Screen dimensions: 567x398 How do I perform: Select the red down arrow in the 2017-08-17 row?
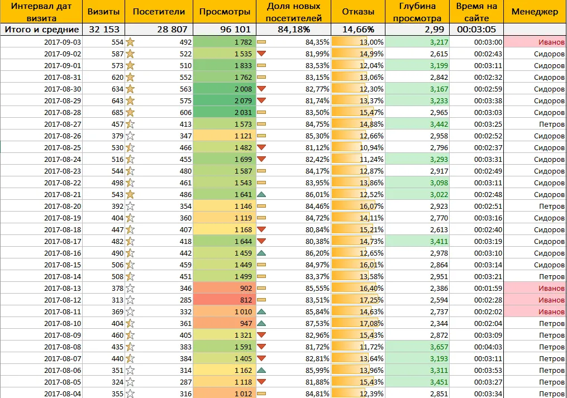click(261, 242)
